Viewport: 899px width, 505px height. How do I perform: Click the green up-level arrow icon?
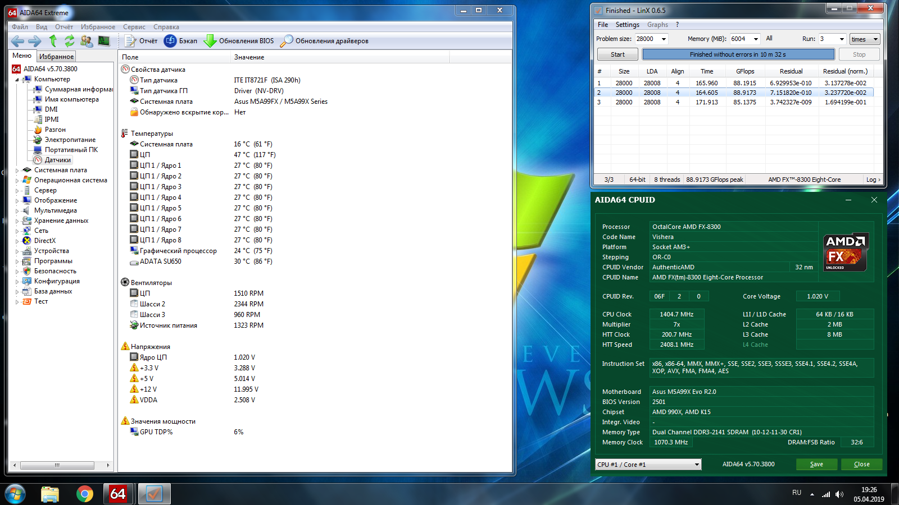[53, 41]
